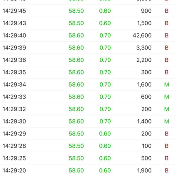Viewport: 176px width, 176px height.
Task: Click the 1,500 volume value
Action: point(144,23)
